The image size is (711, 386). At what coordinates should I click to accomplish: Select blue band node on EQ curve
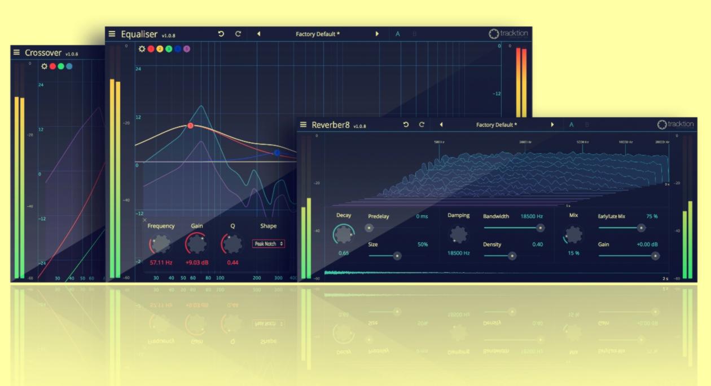[276, 153]
